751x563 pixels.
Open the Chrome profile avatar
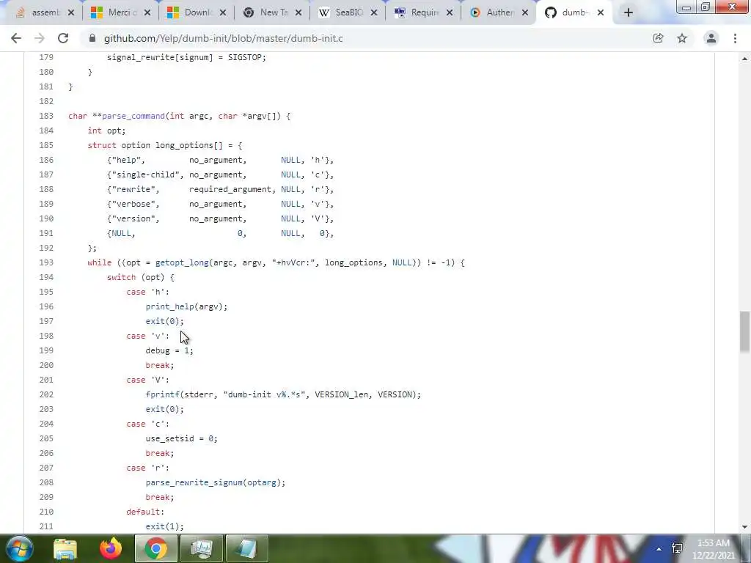pyautogui.click(x=711, y=38)
